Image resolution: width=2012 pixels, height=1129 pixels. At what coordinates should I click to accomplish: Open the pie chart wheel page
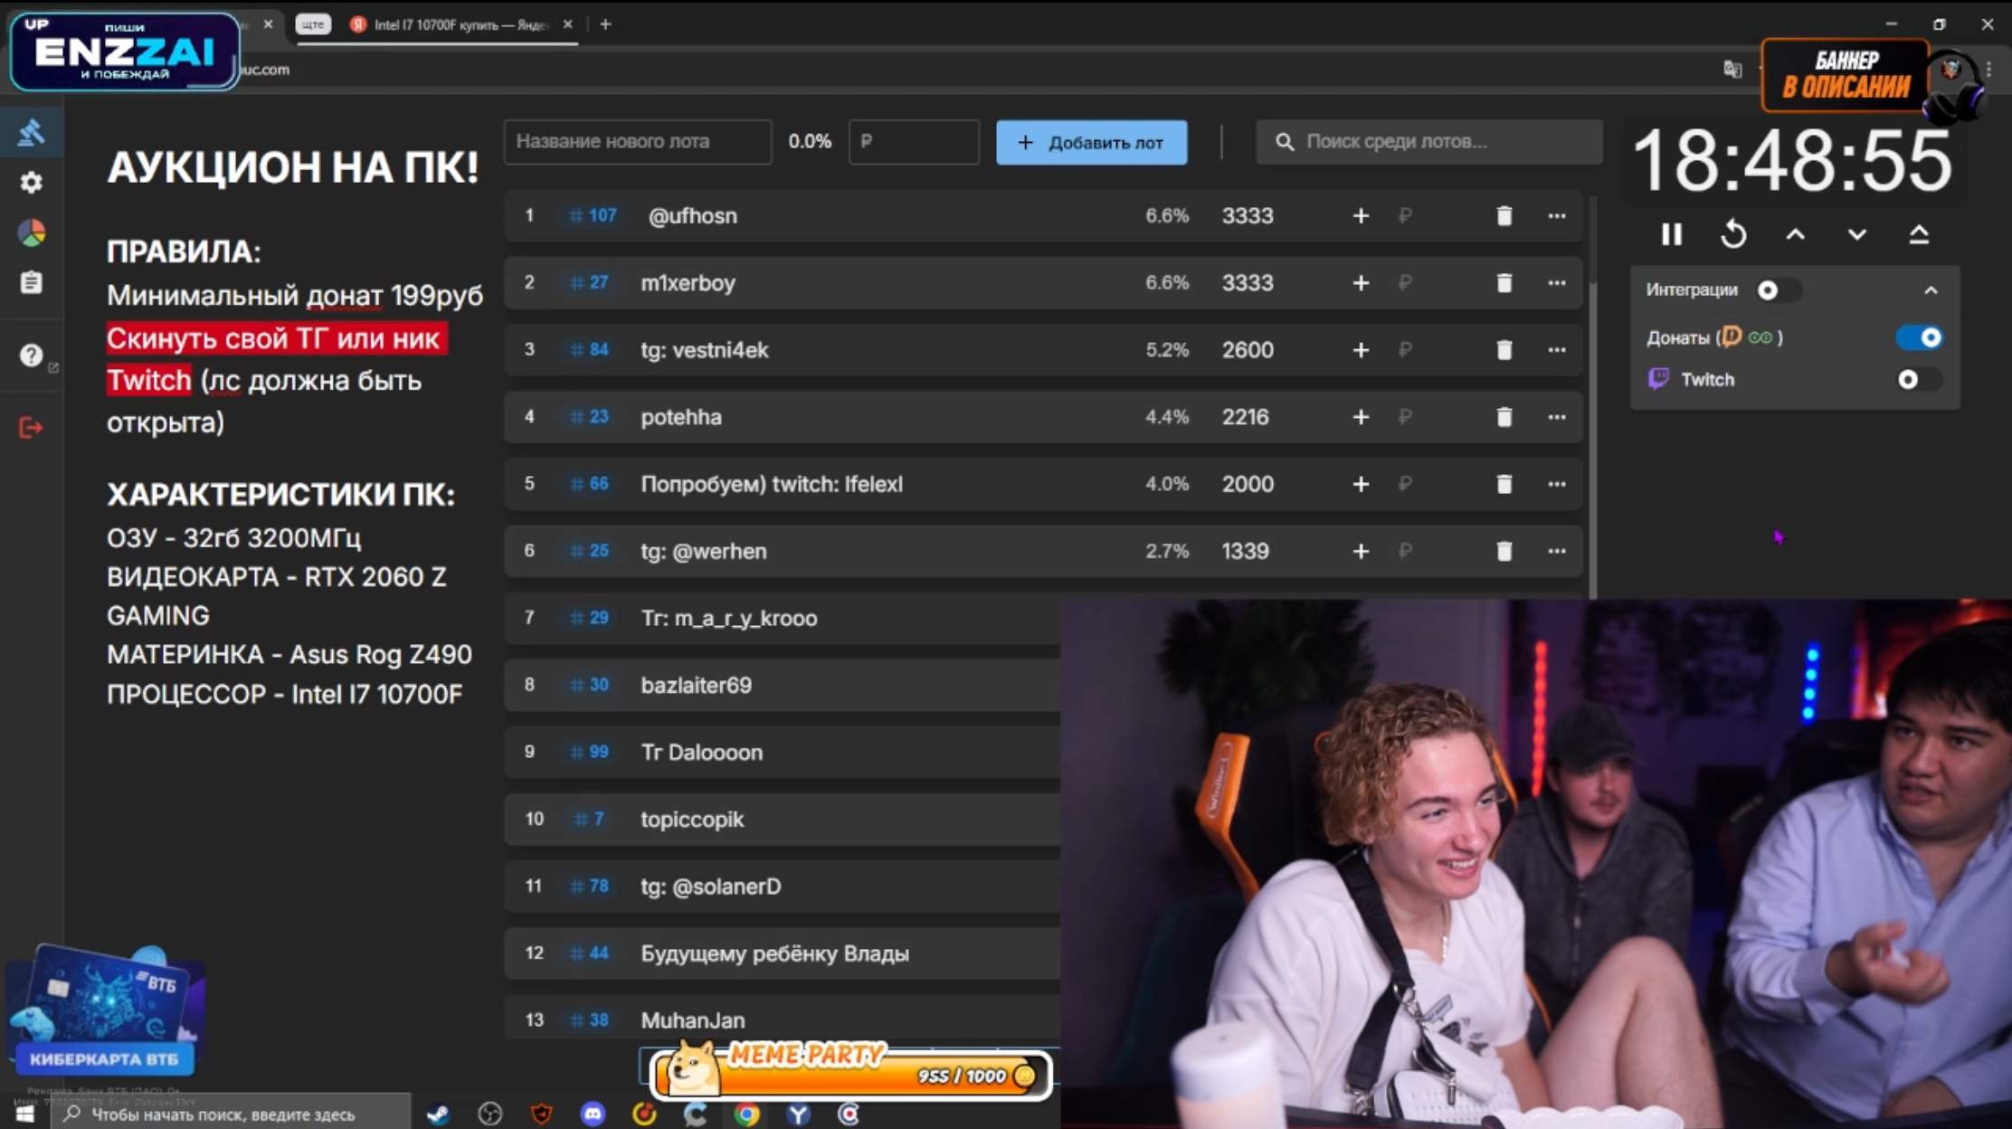tap(32, 233)
